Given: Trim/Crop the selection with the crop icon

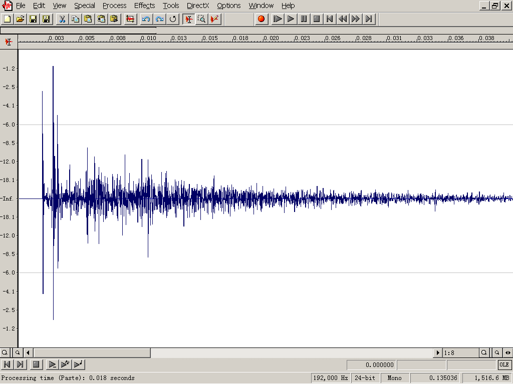Looking at the screenshot, I should click(x=130, y=19).
